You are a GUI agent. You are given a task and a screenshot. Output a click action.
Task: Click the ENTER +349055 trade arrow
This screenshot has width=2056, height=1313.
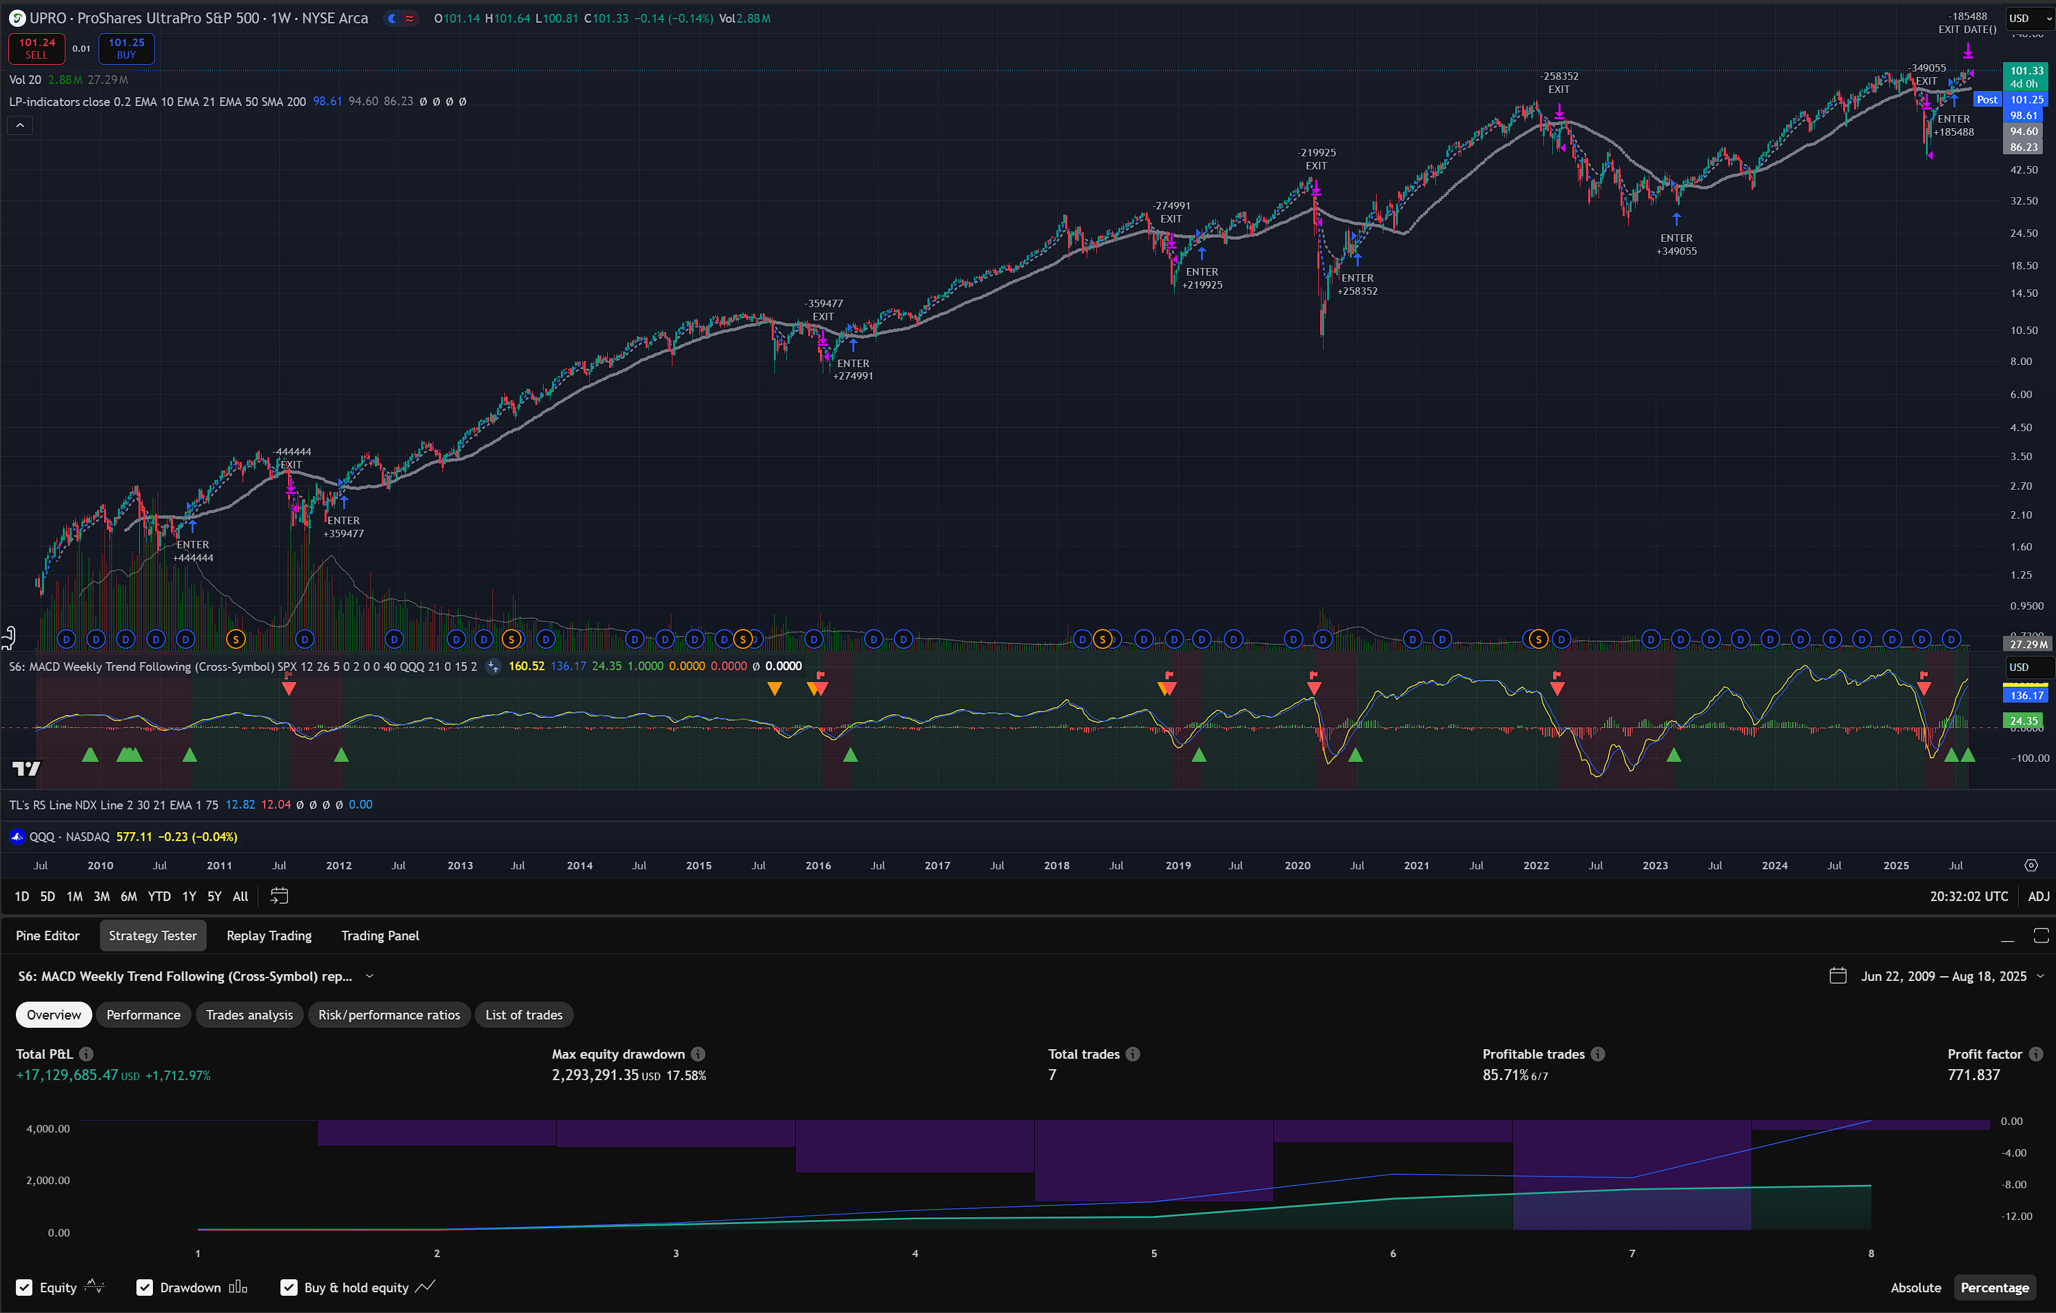click(1676, 218)
